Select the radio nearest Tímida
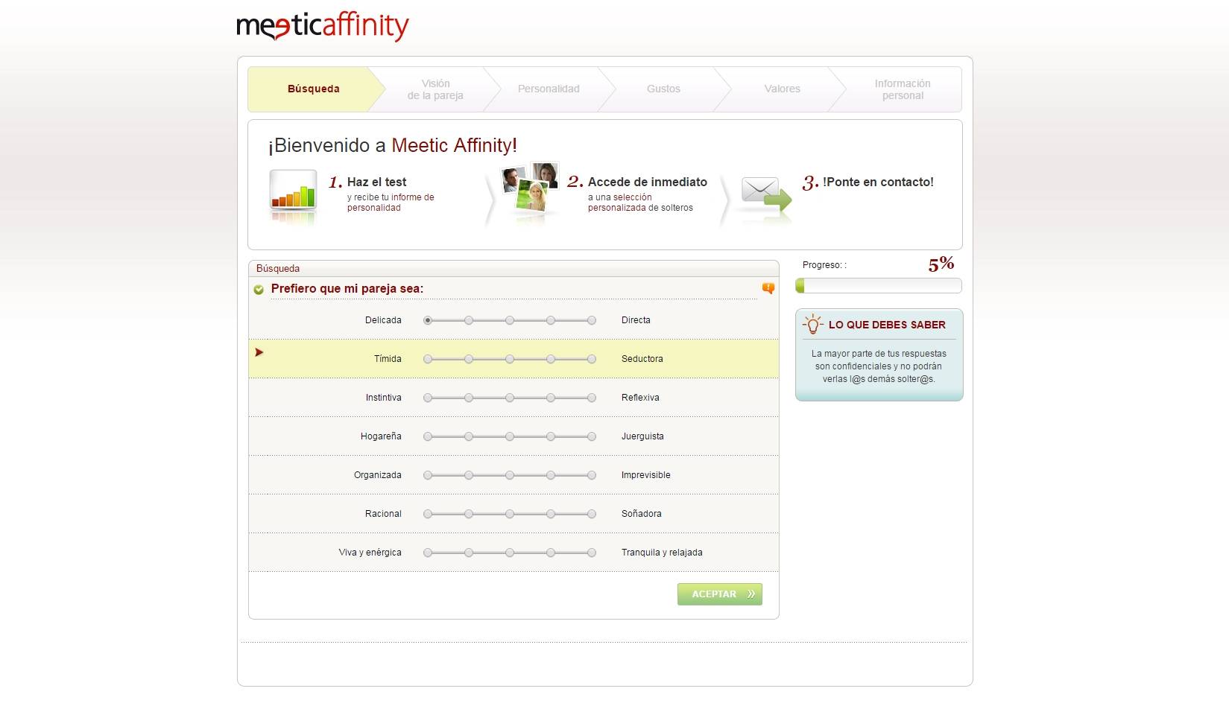 (x=428, y=359)
